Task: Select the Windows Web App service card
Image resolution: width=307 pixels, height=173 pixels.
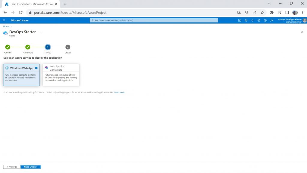Action: [21, 75]
